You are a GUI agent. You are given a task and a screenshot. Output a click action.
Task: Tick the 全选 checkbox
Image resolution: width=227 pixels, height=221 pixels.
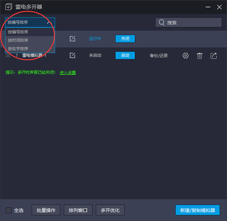[9, 210]
